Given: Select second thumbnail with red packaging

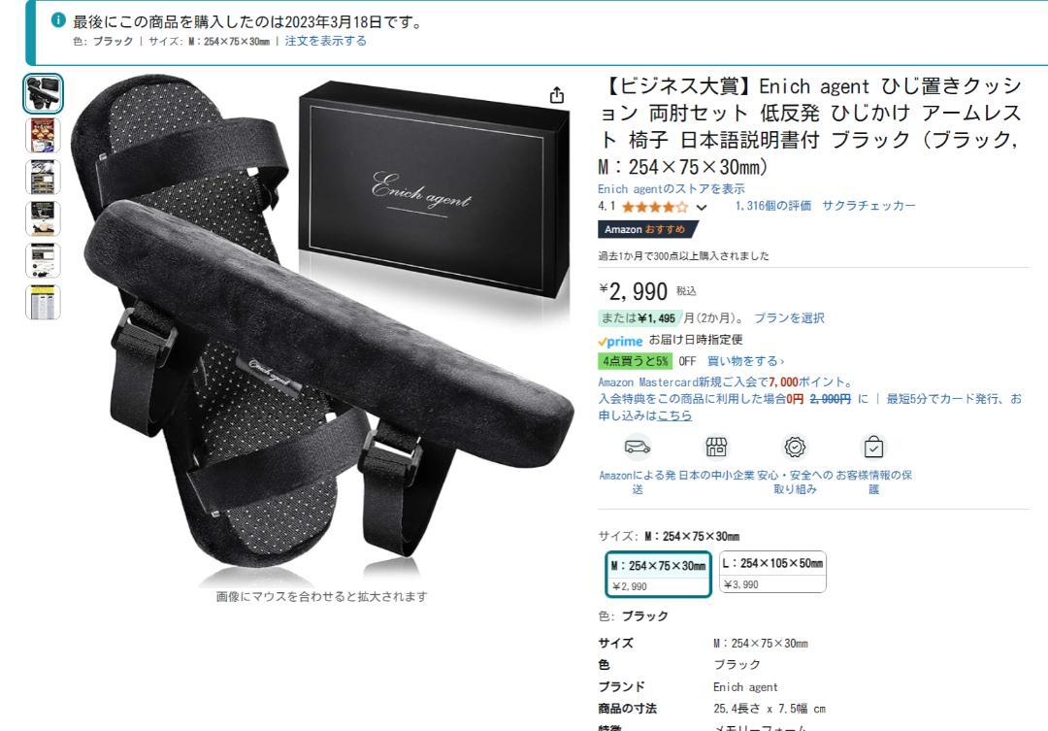Looking at the screenshot, I should pyautogui.click(x=43, y=136).
